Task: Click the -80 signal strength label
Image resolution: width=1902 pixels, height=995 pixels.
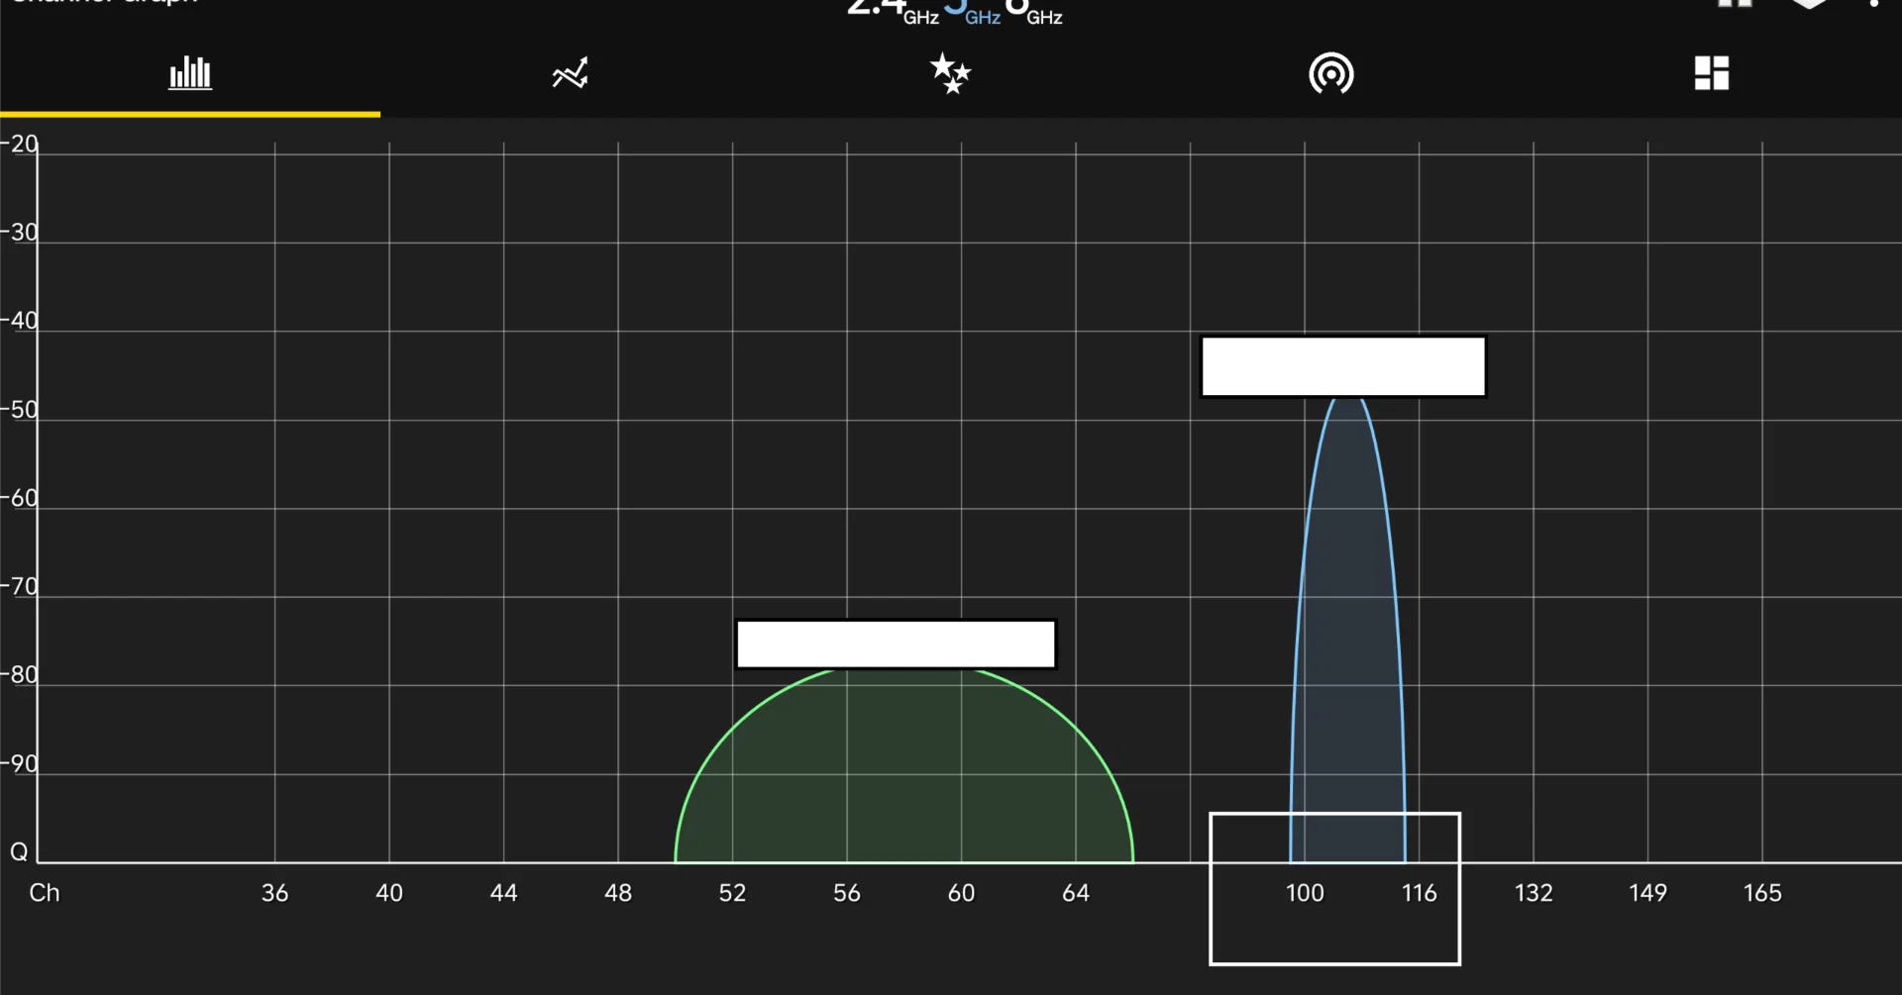Action: pos(19,675)
